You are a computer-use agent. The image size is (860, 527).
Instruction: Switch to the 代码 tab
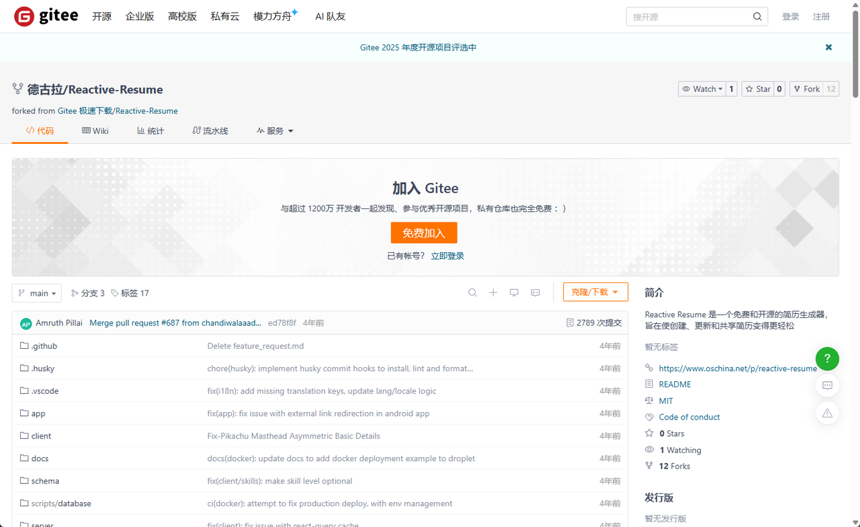[40, 130]
